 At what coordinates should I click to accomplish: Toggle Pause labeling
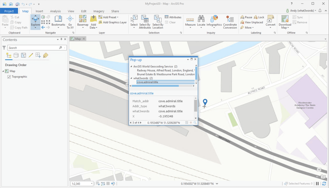point(246,17)
